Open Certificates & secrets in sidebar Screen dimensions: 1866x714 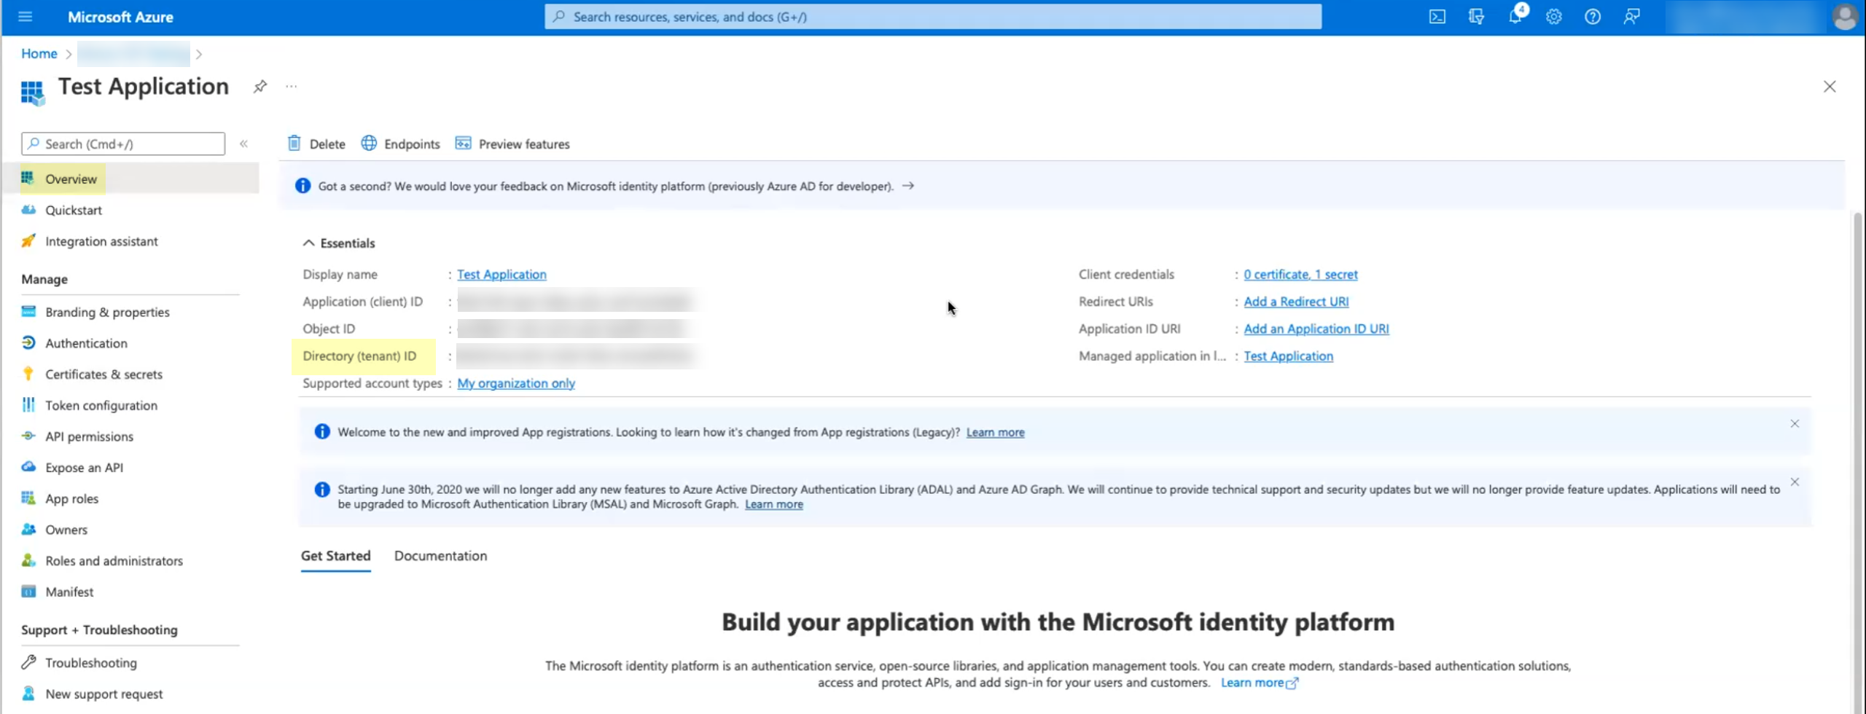pyautogui.click(x=104, y=374)
